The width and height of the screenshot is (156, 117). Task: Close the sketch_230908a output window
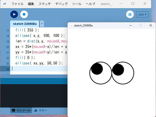151,25
